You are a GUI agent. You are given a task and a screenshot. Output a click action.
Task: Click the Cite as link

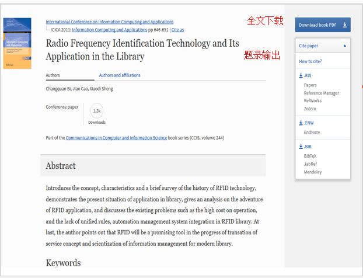[x=177, y=30]
